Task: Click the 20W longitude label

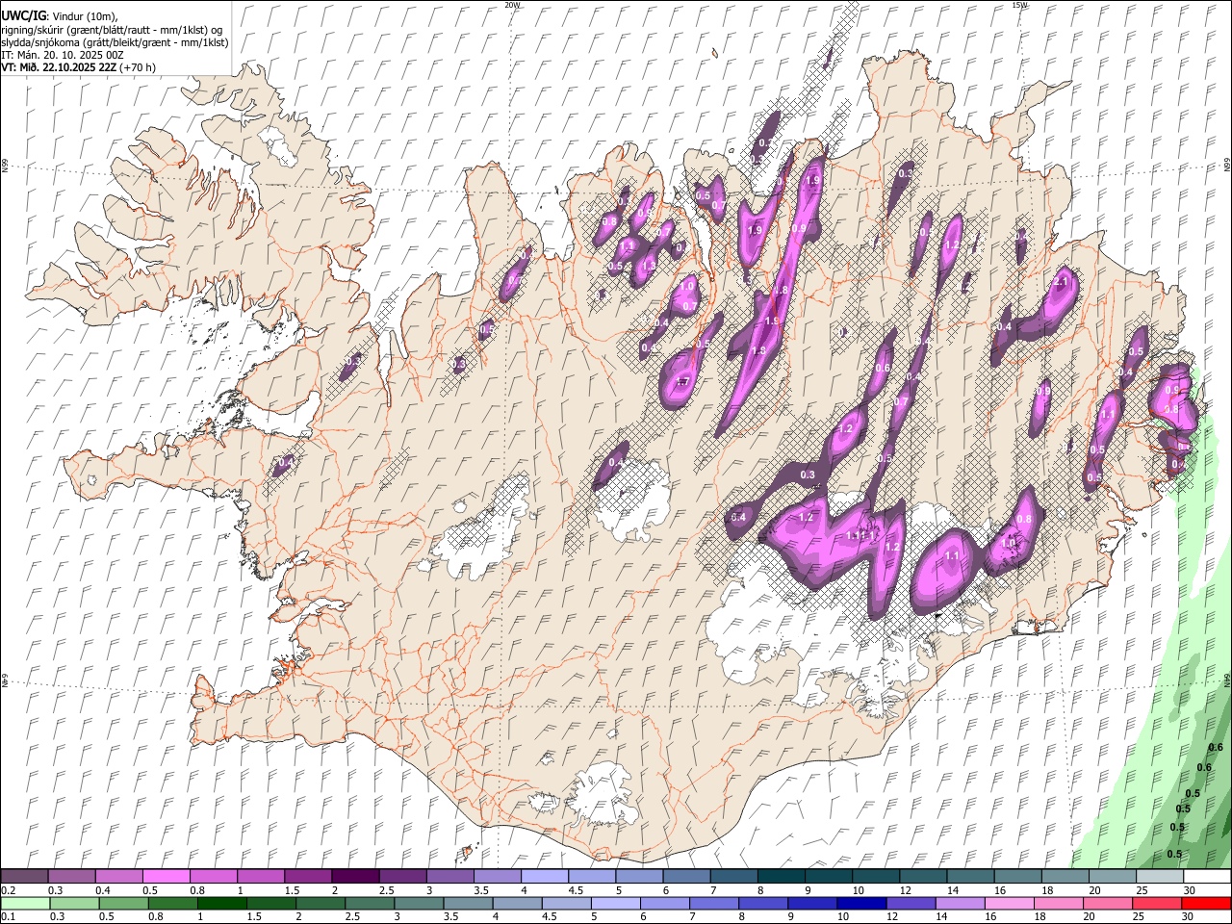Action: pyautogui.click(x=512, y=5)
